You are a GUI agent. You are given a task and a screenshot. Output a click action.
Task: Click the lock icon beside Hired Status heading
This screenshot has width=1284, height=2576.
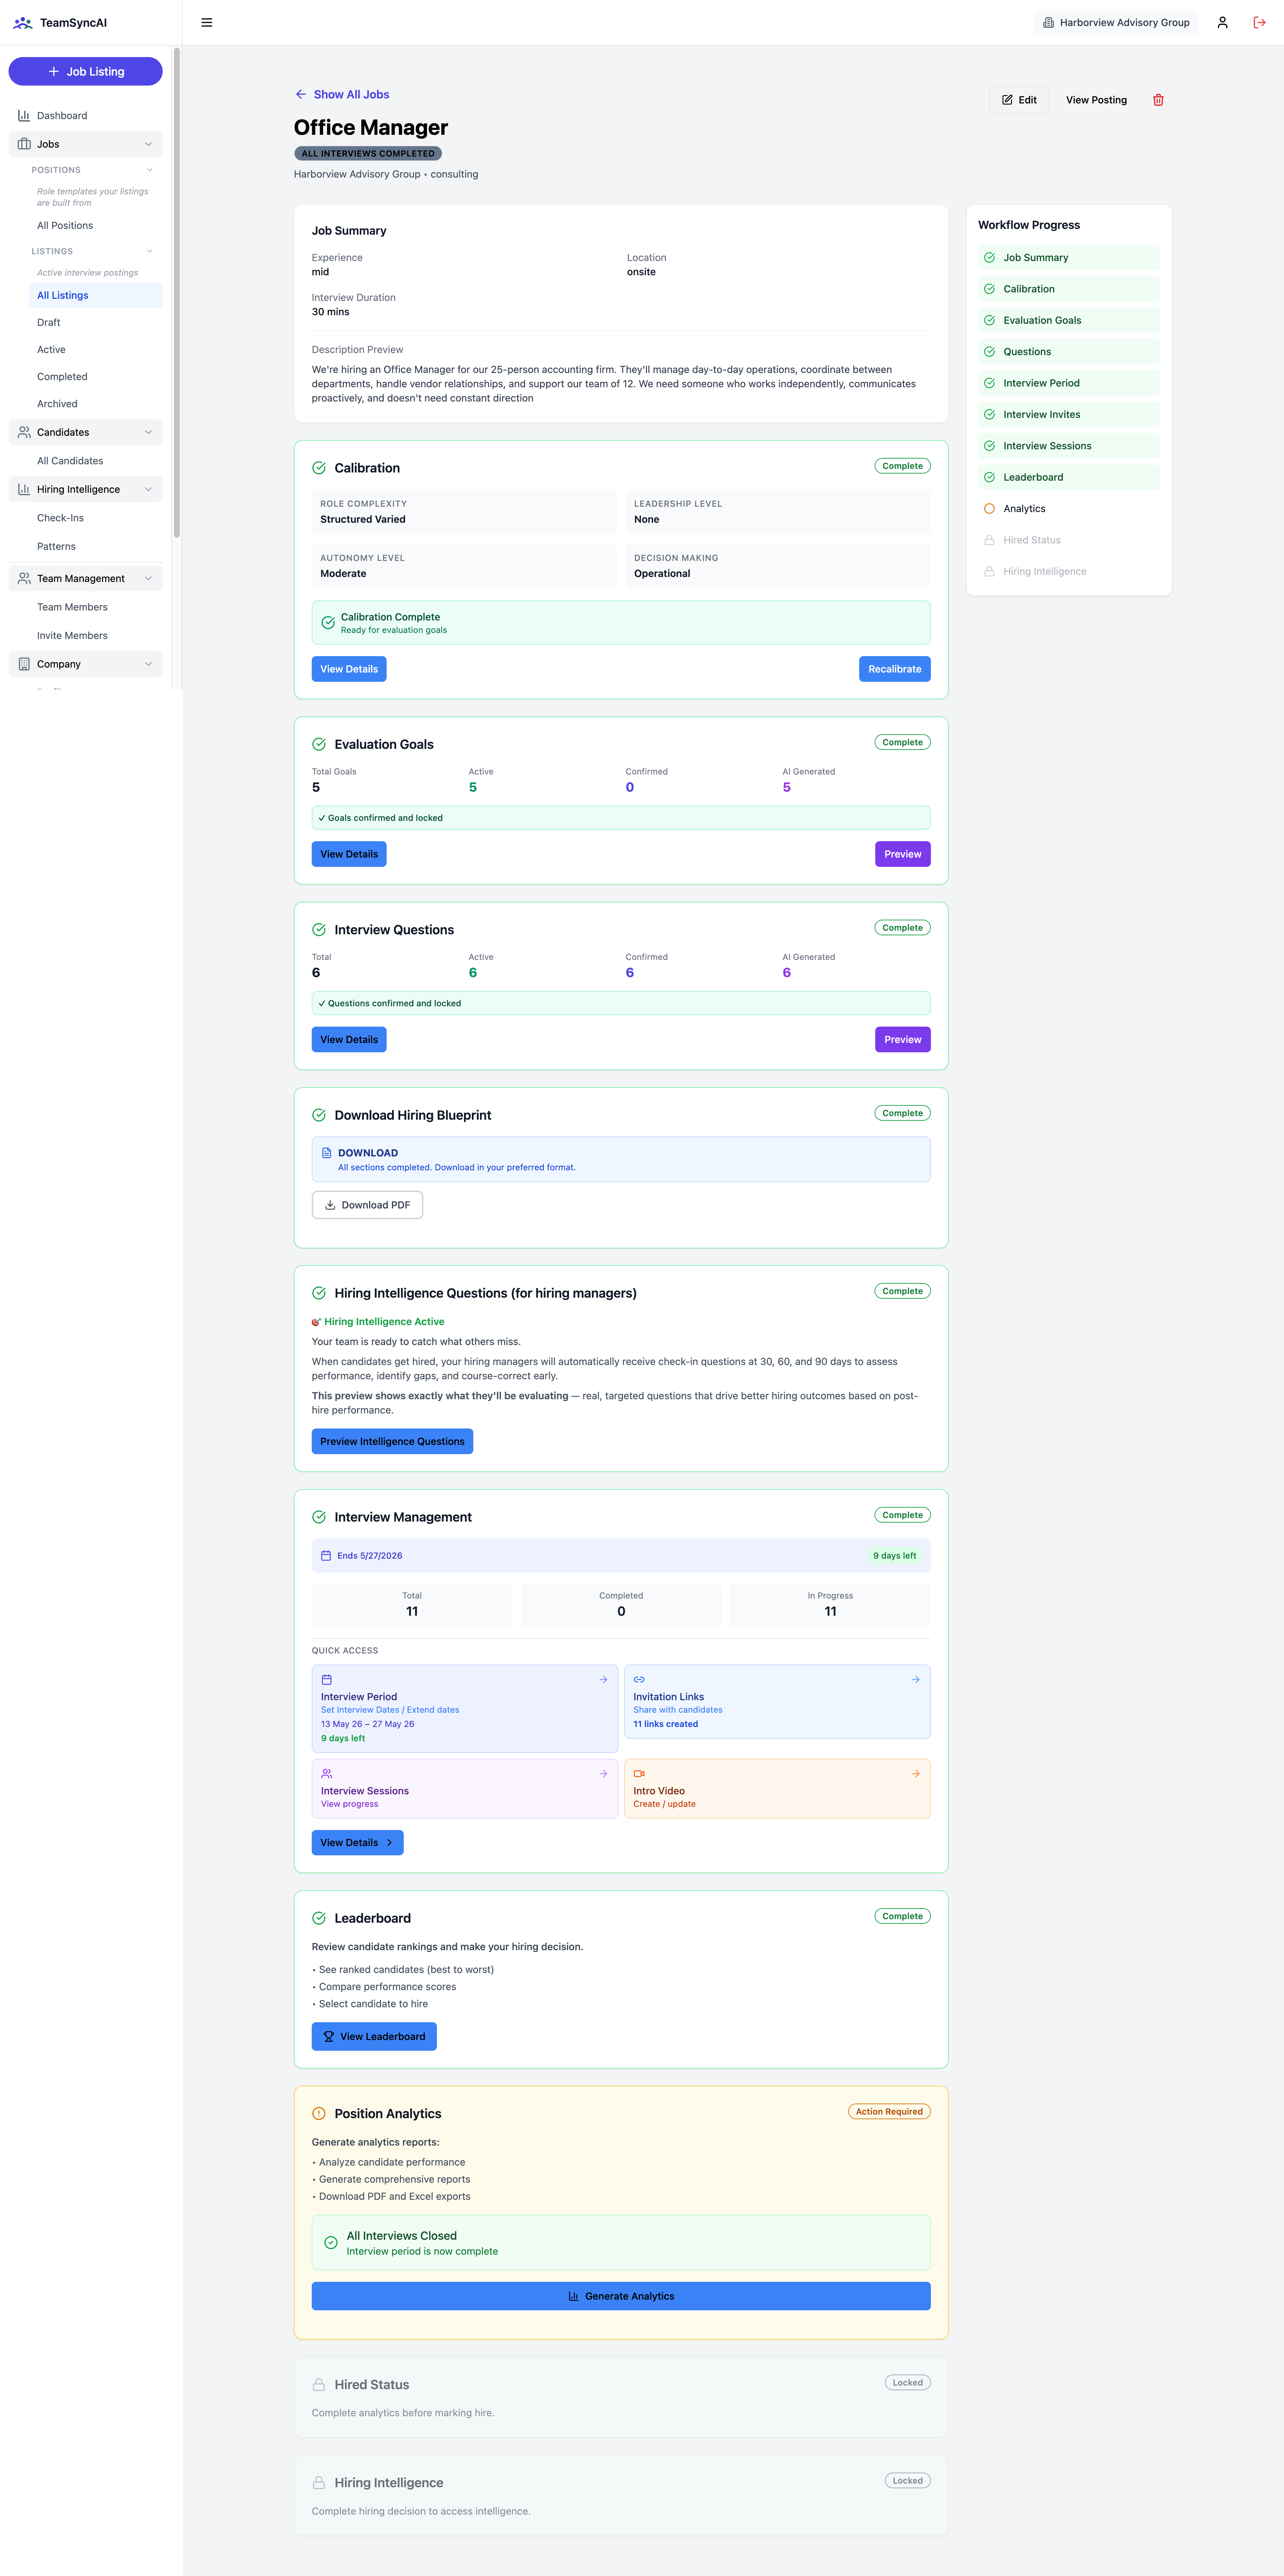pos(319,2384)
